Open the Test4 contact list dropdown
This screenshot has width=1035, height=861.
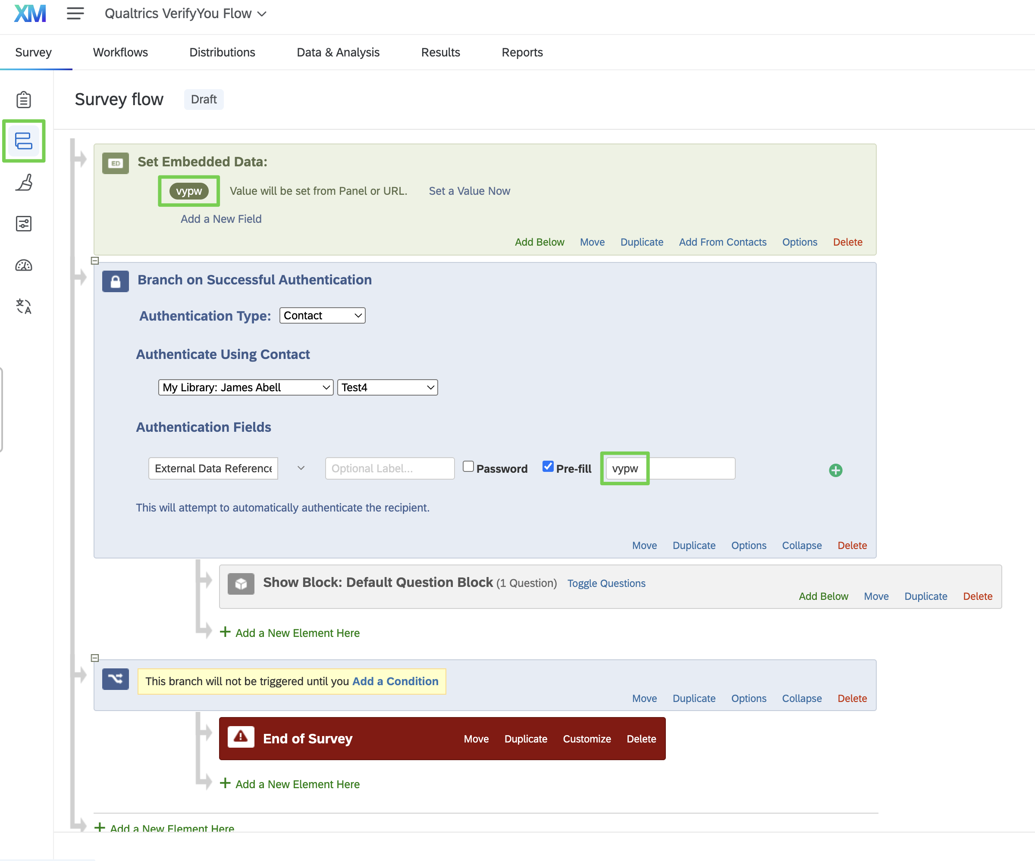pyautogui.click(x=387, y=387)
